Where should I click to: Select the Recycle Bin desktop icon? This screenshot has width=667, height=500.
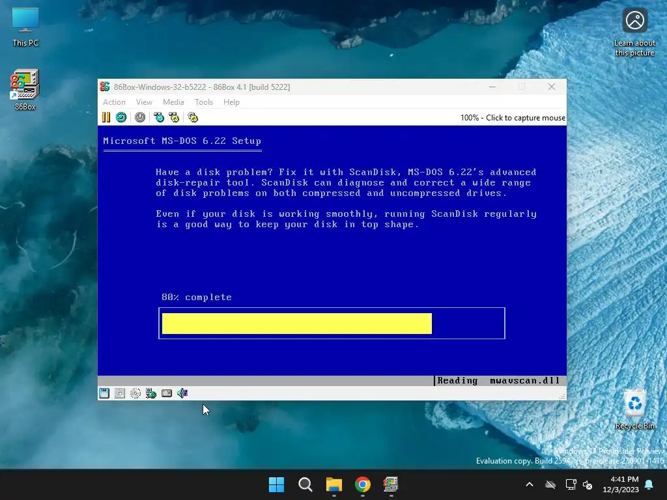coord(634,410)
